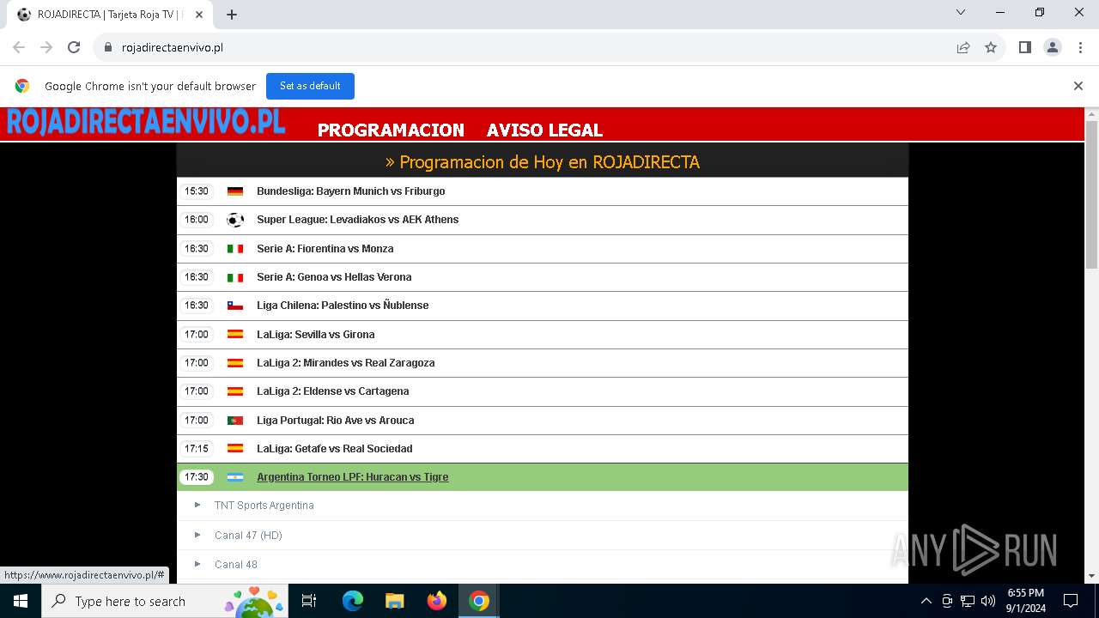
Task: Dismiss the default browser notification bar
Action: coord(1078,86)
